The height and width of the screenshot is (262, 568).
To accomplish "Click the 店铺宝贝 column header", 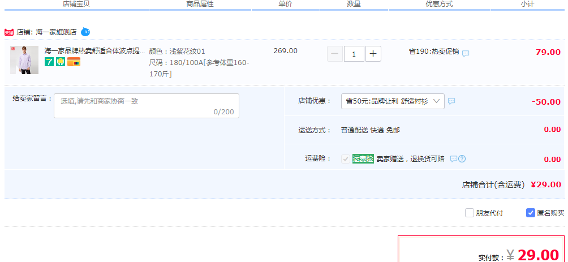I will [76, 4].
